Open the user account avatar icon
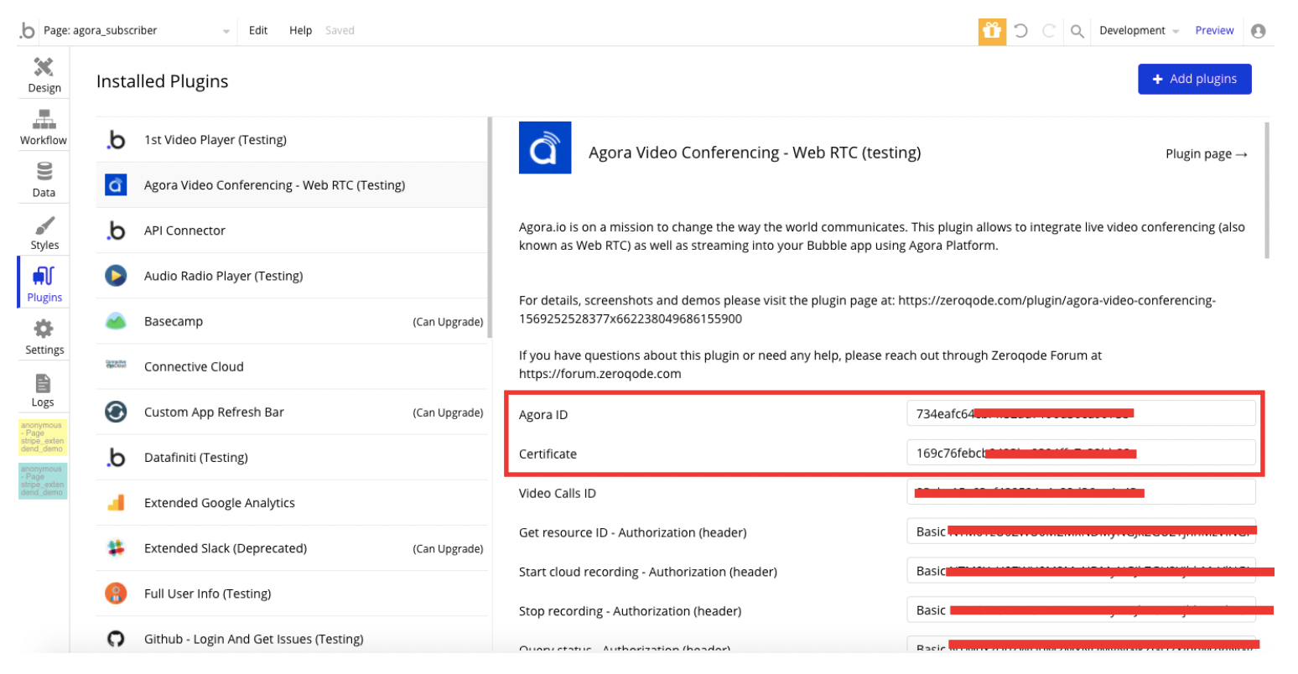The height and width of the screenshot is (674, 1298). [1258, 31]
